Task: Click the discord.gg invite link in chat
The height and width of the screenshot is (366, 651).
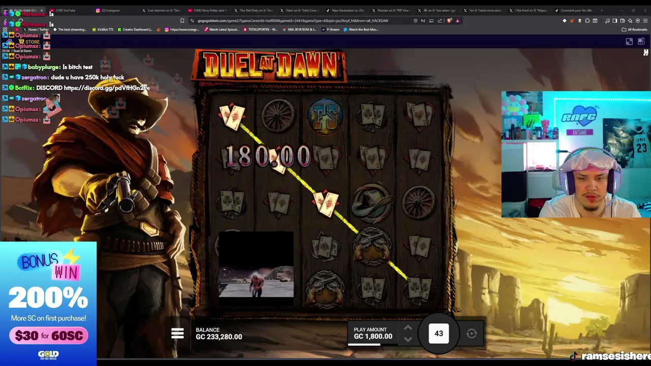Action: [x=106, y=88]
